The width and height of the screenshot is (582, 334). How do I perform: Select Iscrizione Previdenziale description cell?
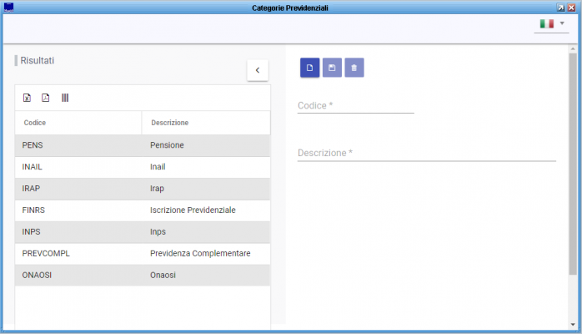(x=206, y=210)
